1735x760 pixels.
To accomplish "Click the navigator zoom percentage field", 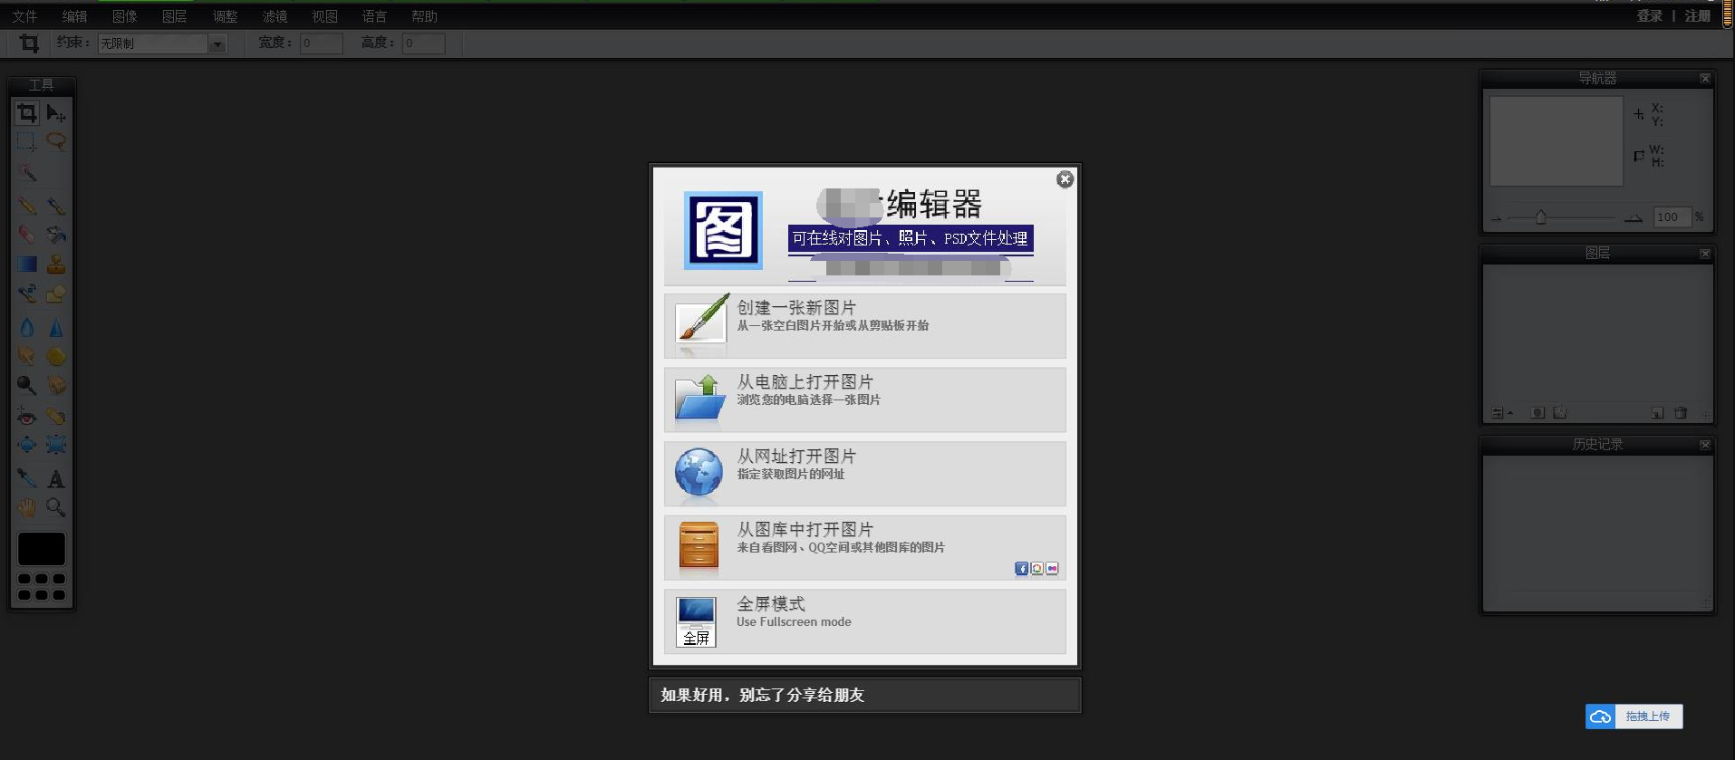I will 1672,217.
